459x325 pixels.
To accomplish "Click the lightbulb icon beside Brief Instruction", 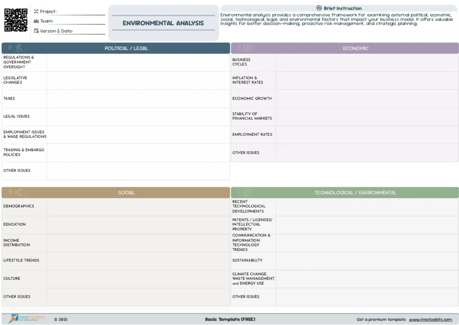I will (x=319, y=8).
